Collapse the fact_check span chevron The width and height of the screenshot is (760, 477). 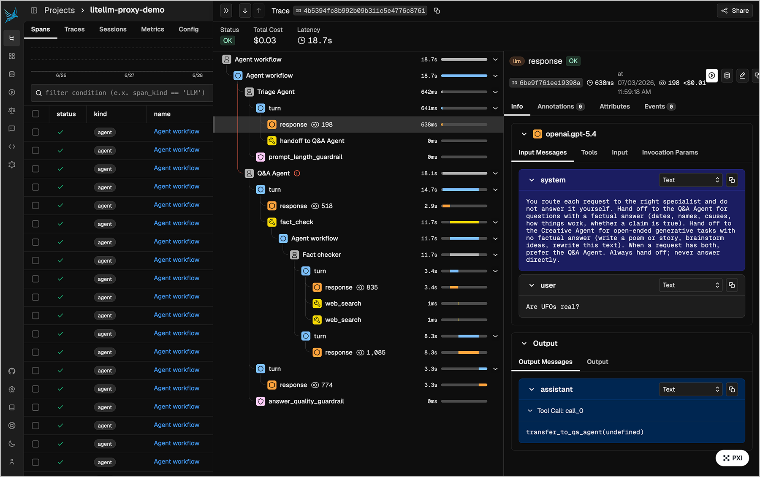point(495,222)
